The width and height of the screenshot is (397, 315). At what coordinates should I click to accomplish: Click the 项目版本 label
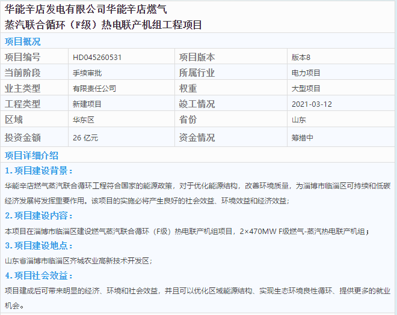point(197,57)
